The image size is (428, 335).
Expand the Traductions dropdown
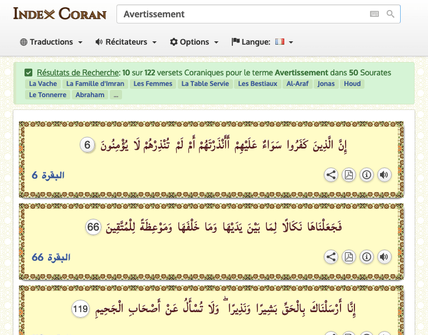(51, 42)
